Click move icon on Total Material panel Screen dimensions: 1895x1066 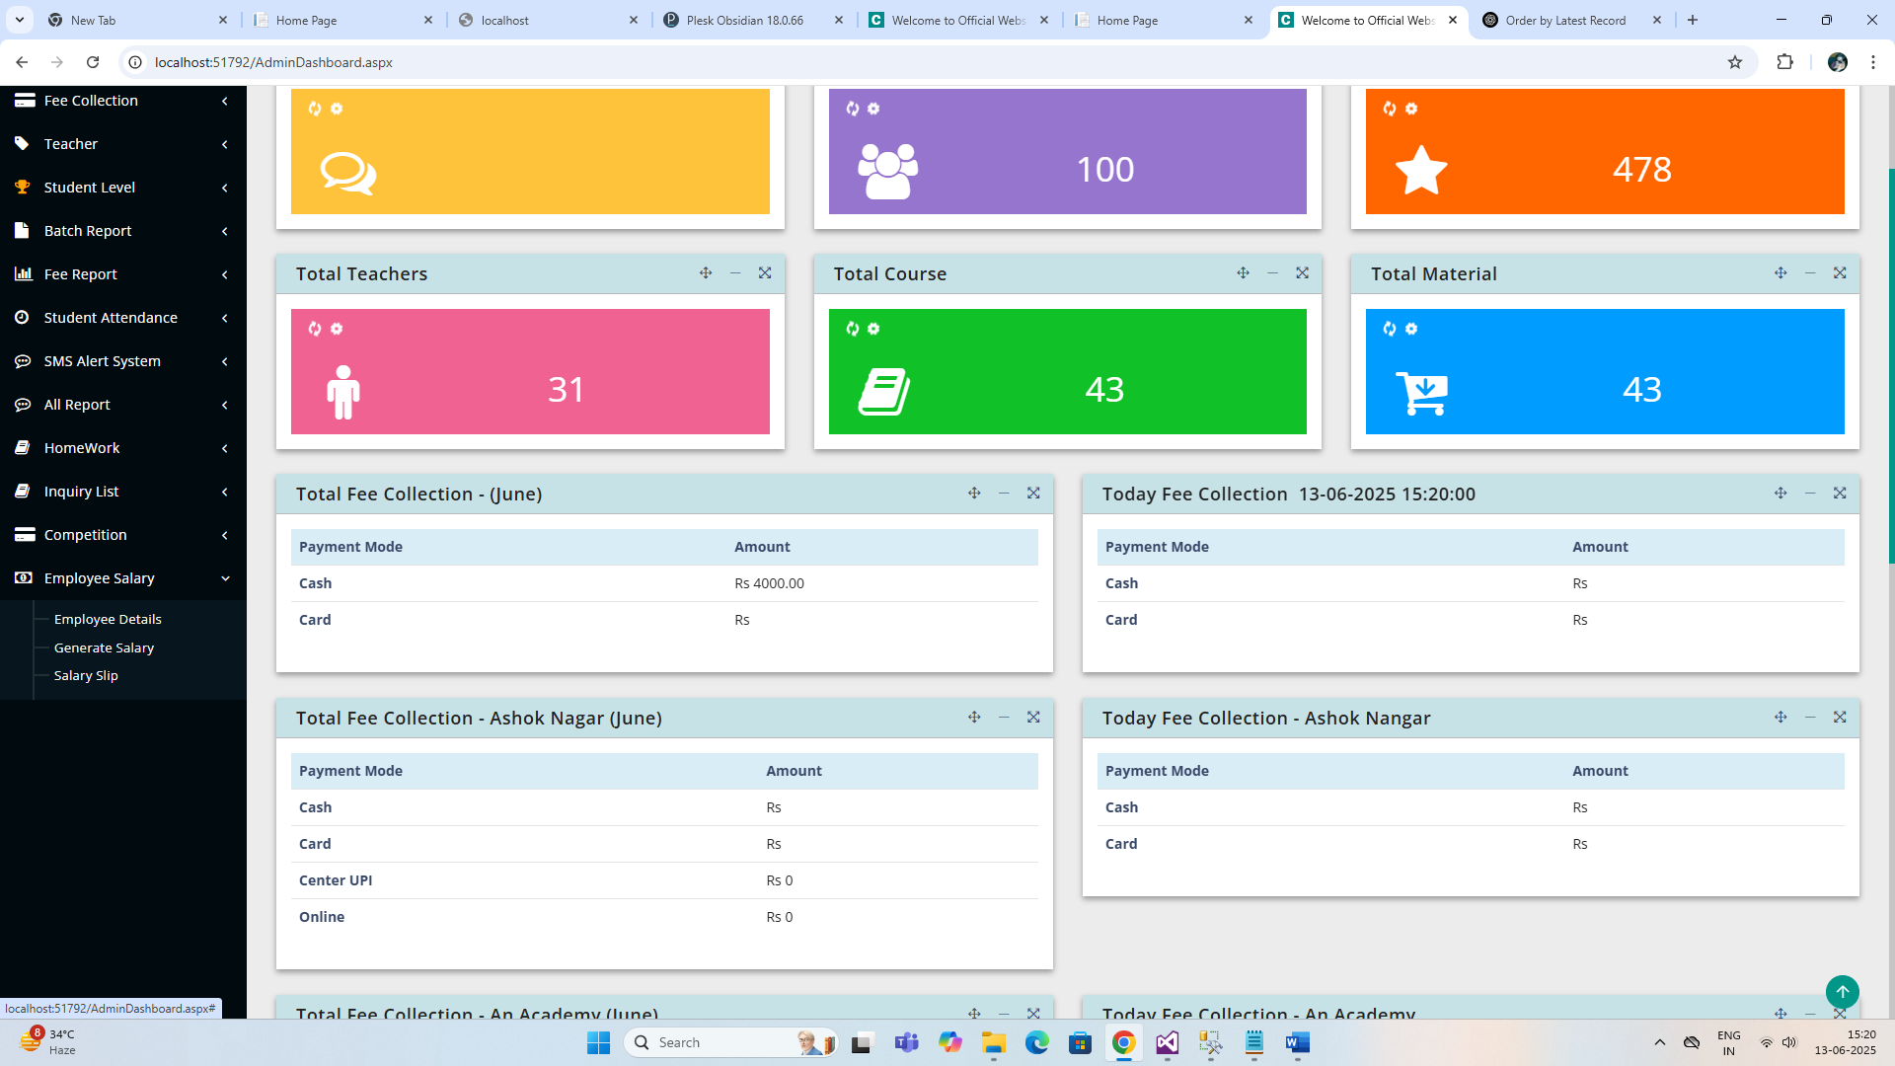(x=1781, y=273)
